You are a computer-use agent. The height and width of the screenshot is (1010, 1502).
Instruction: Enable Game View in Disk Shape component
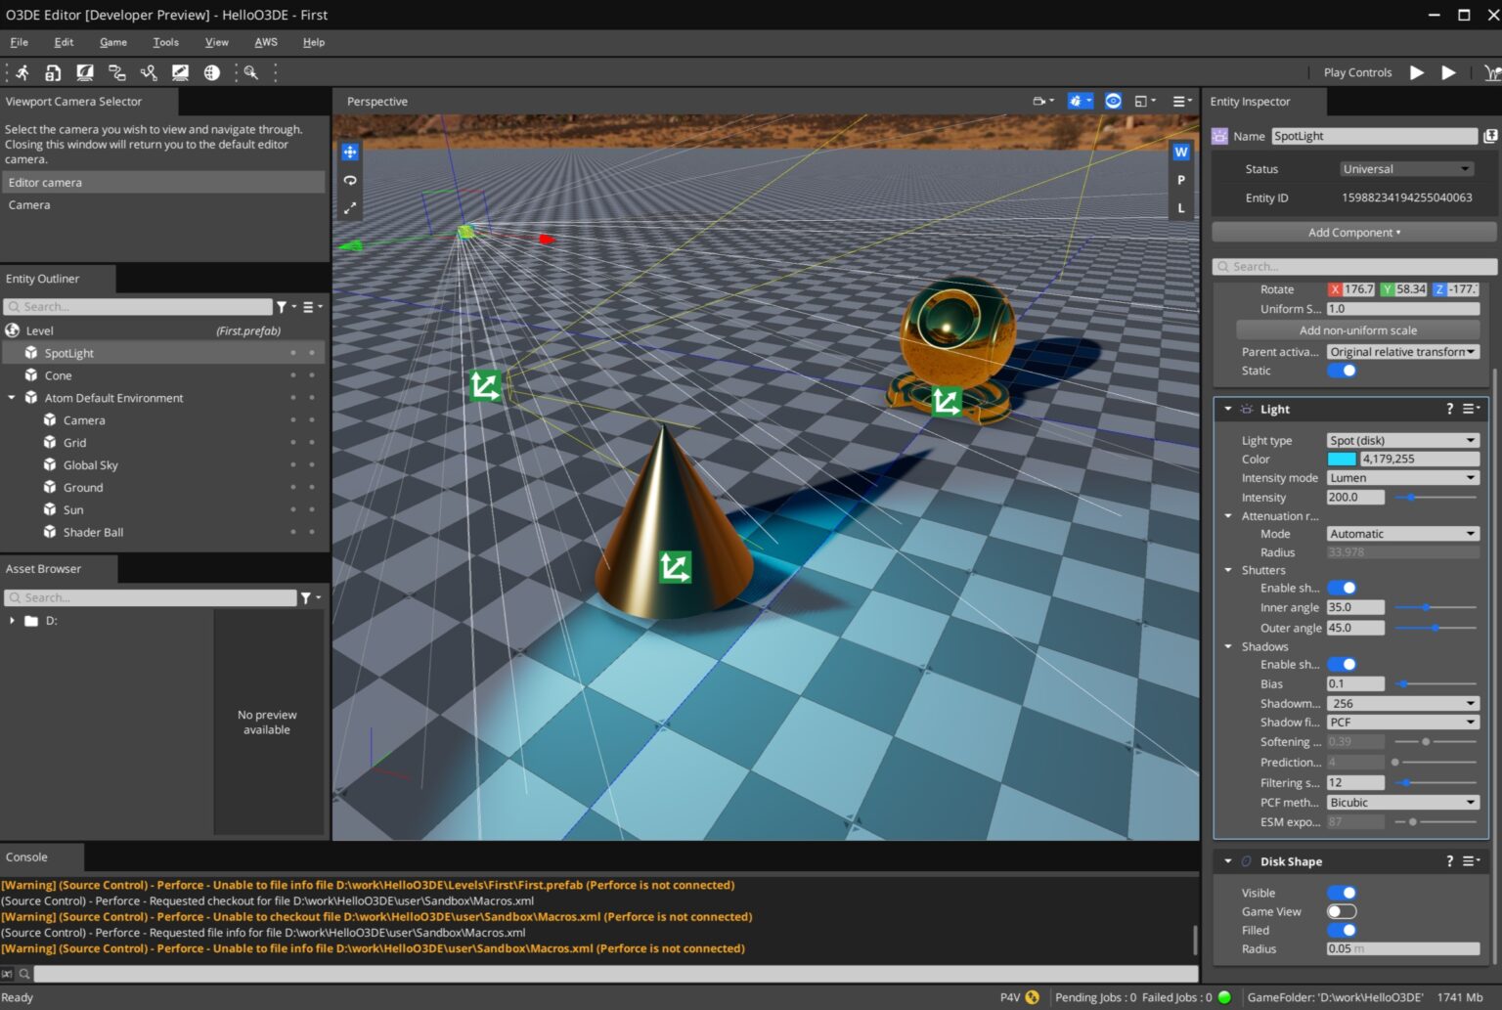(1343, 910)
